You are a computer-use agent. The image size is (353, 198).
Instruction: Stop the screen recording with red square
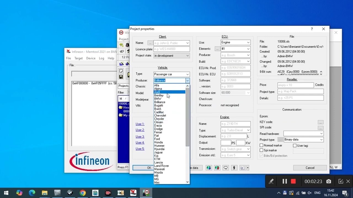pos(293,181)
